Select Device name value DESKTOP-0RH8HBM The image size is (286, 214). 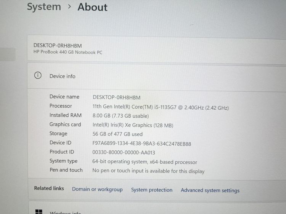117,97
